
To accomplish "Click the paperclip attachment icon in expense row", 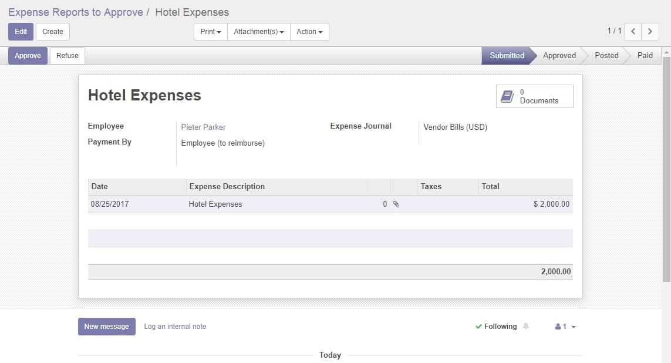I will tap(396, 204).
